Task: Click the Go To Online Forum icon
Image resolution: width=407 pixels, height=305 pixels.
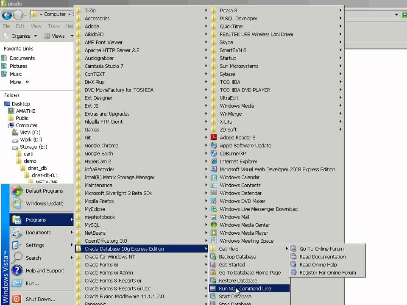Action: click(x=293, y=249)
